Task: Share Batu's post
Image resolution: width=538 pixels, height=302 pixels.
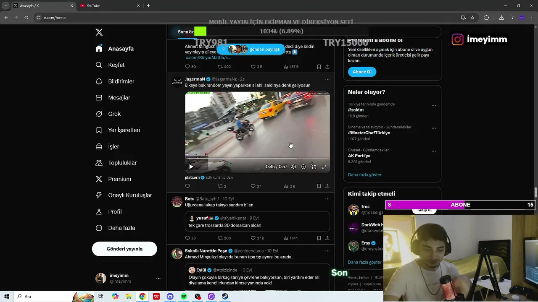Action: (x=327, y=238)
